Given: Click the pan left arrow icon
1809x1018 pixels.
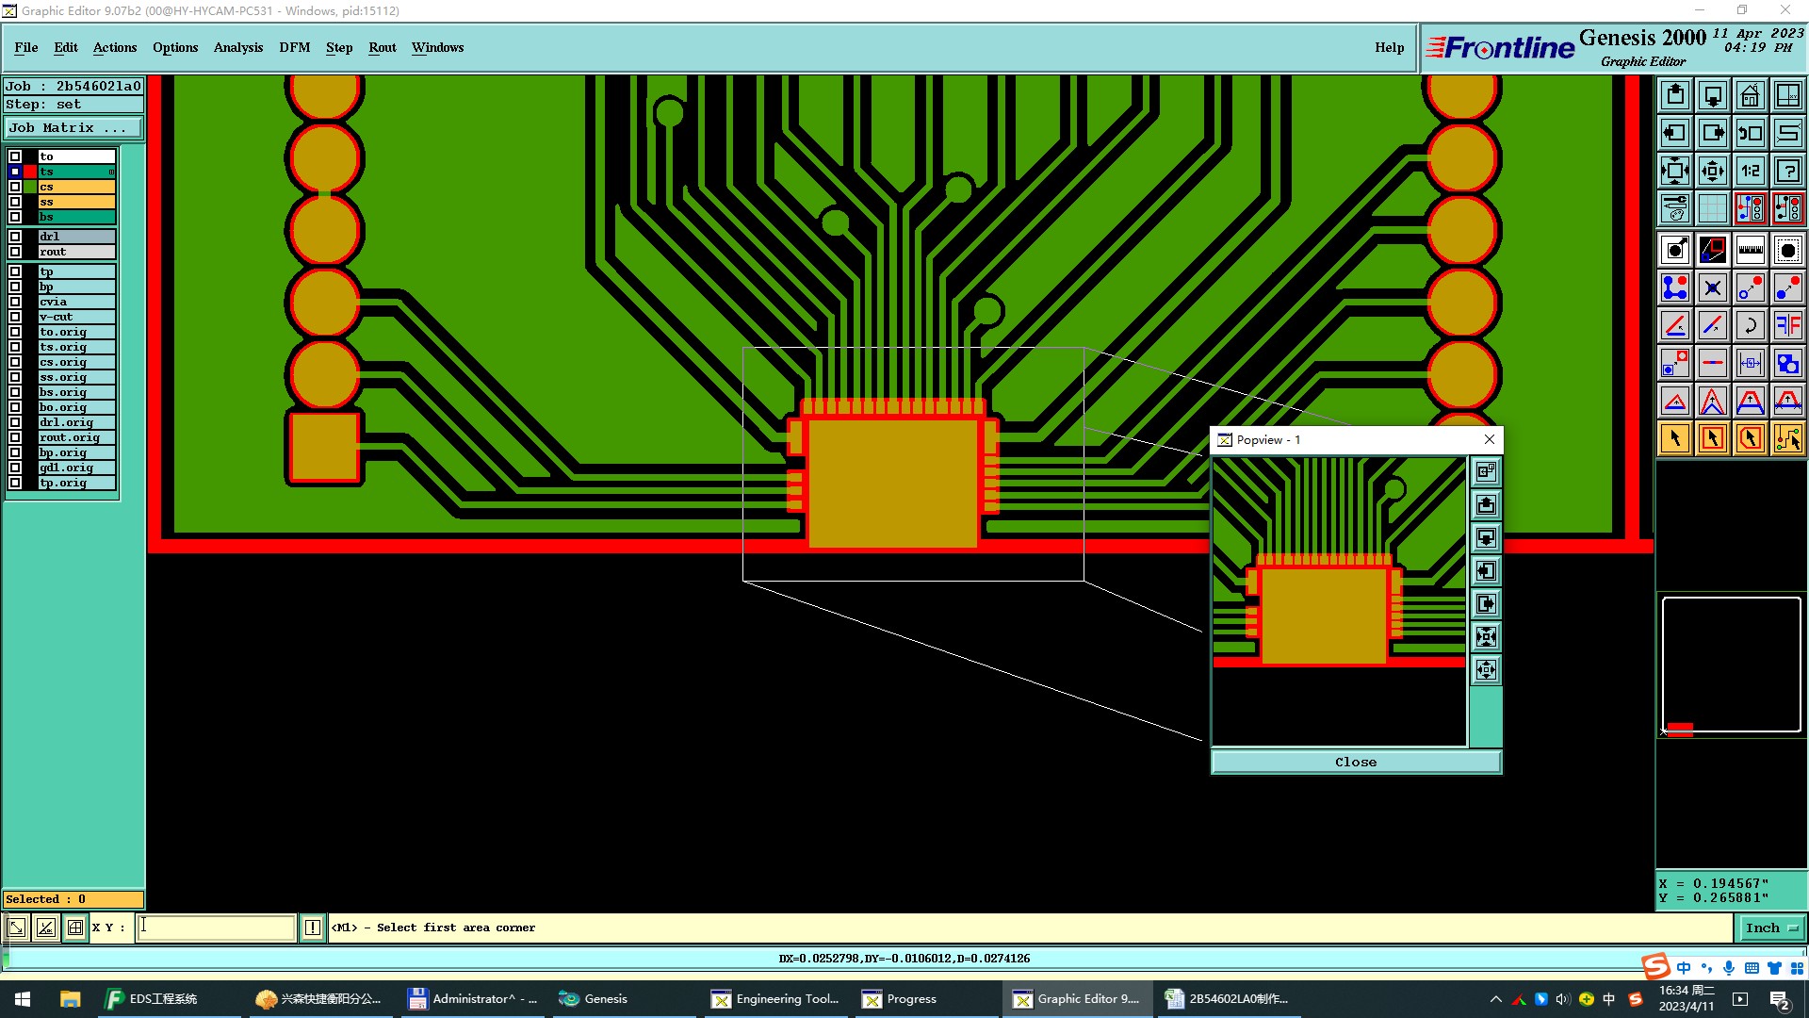Looking at the screenshot, I should pos(1675,133).
